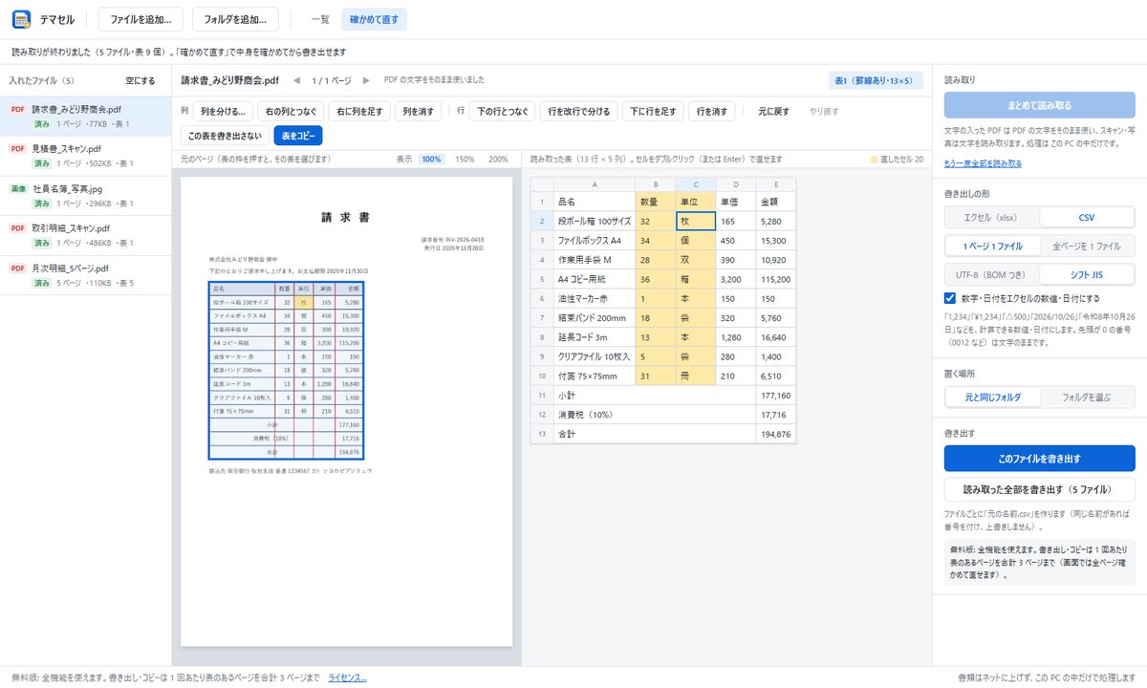Click the PDF badge of 取引明細_スキャン.pdf
Image resolution: width=1147 pixels, height=688 pixels.
coord(17,228)
